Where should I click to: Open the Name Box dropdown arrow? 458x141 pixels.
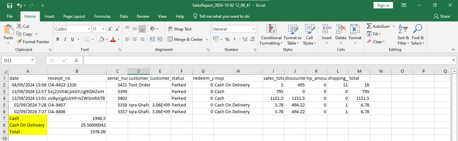click(33, 60)
